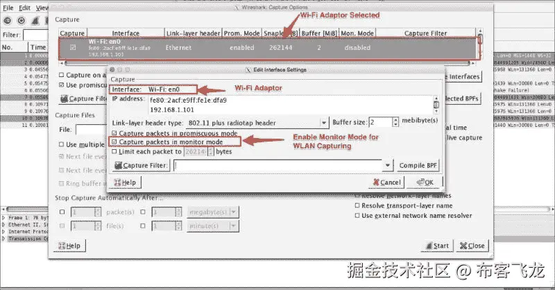Click the interface list vertical scrollbar
Image resolution: width=555 pixels, height=290 pixels.
(480, 44)
